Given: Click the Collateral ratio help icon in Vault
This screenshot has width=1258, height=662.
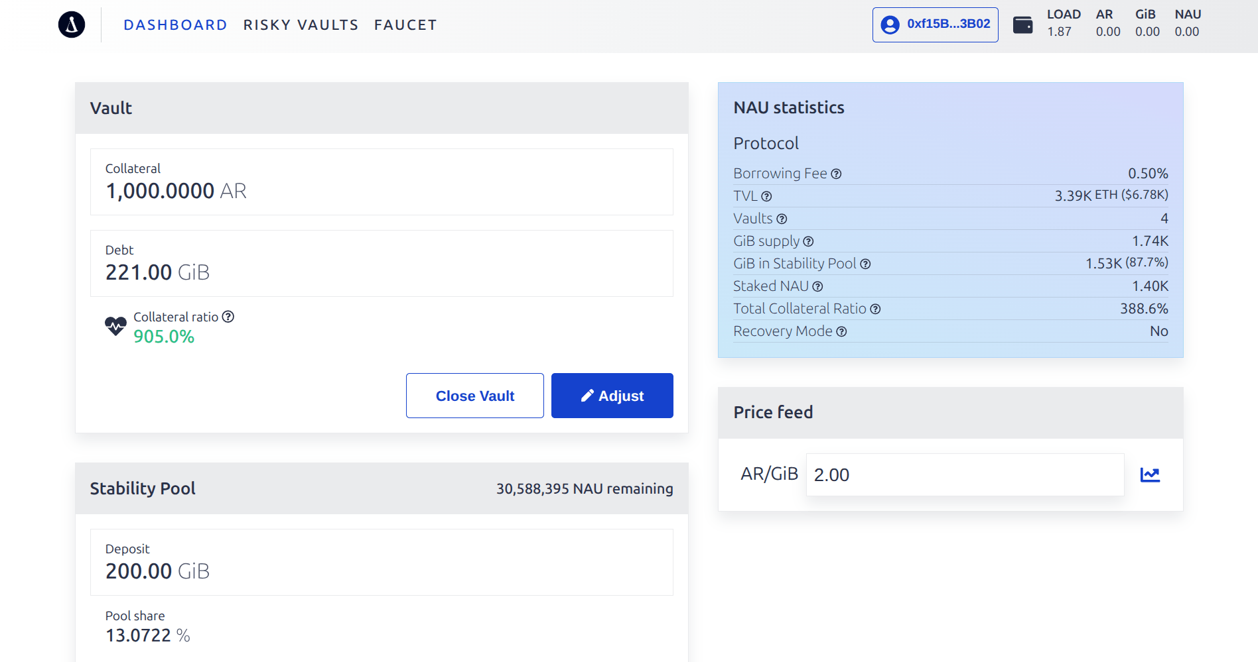Looking at the screenshot, I should (x=228, y=317).
